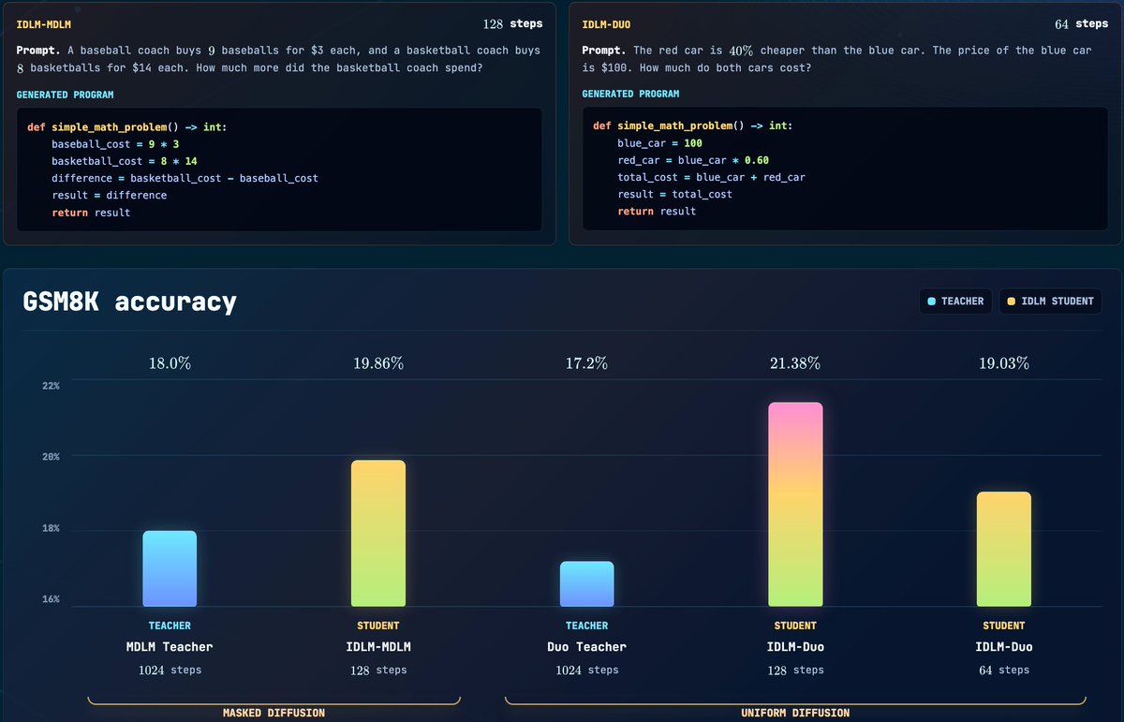Toggle the TEACHER legend chip
Image resolution: width=1124 pixels, height=722 pixels.
click(x=954, y=301)
